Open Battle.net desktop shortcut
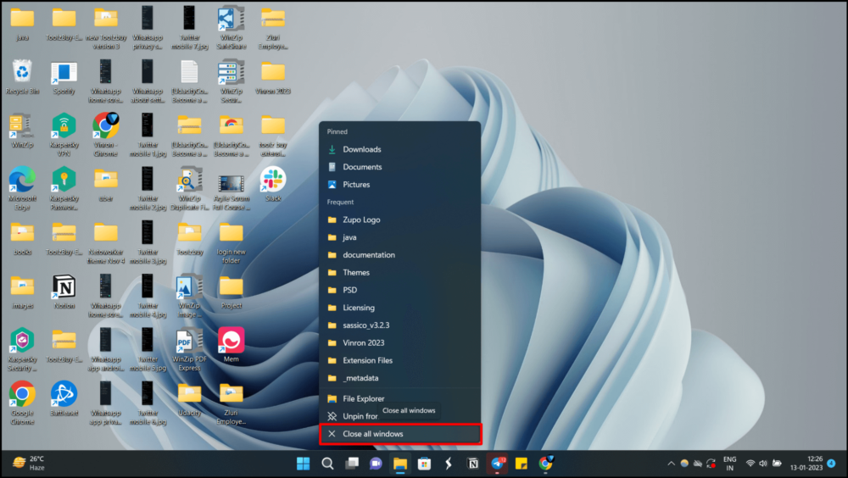The height and width of the screenshot is (478, 848). tap(64, 398)
